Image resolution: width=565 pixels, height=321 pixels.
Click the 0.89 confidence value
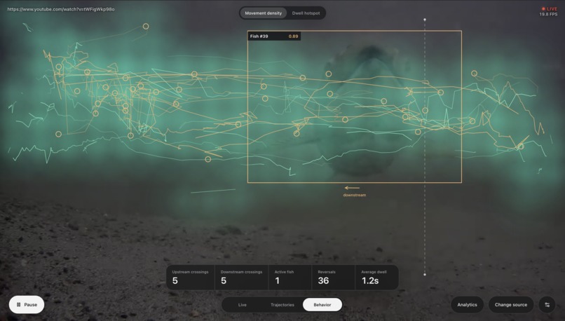(x=293, y=36)
